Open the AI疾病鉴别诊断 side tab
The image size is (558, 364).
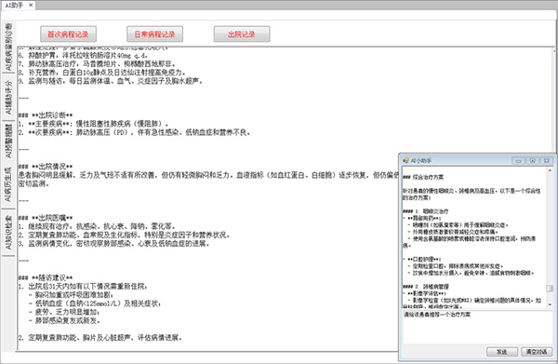click(8, 47)
